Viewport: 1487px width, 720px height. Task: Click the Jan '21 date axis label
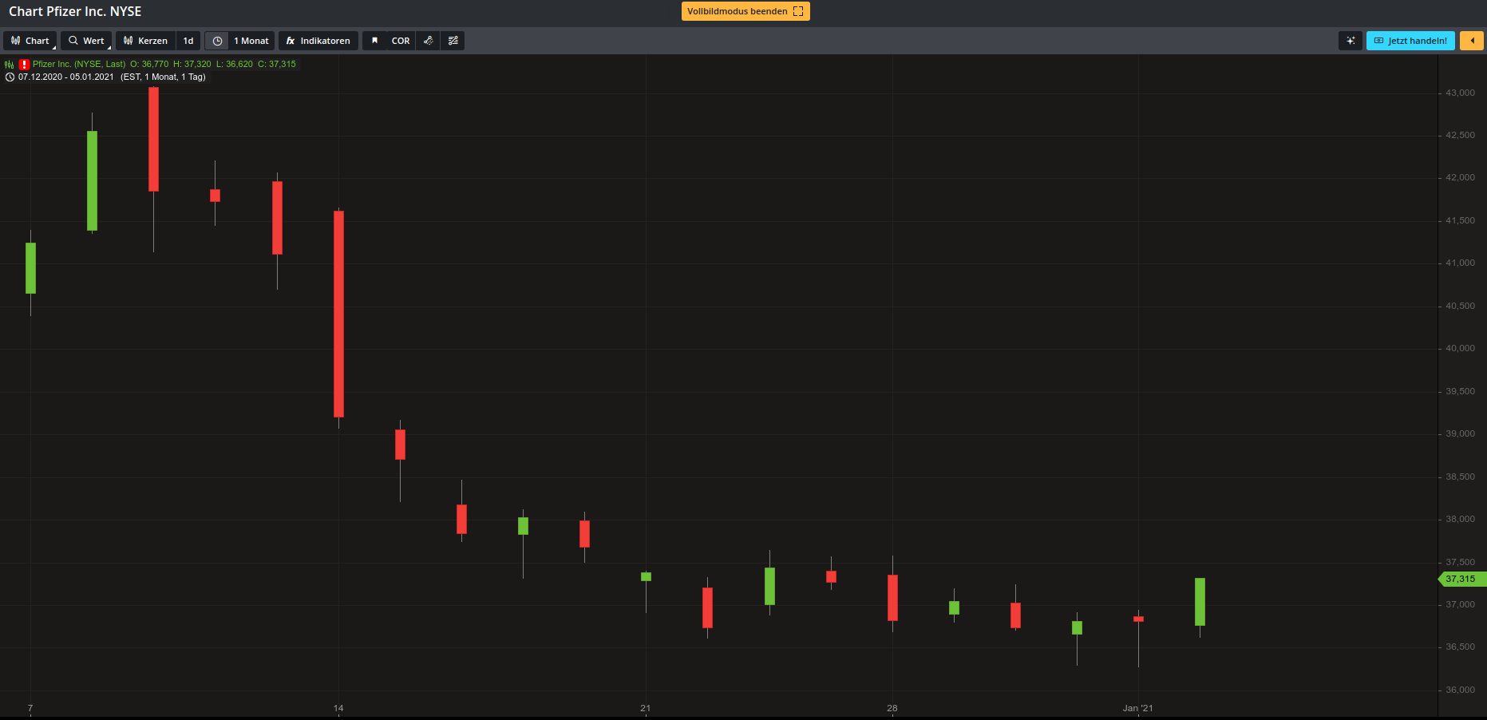click(x=1138, y=708)
